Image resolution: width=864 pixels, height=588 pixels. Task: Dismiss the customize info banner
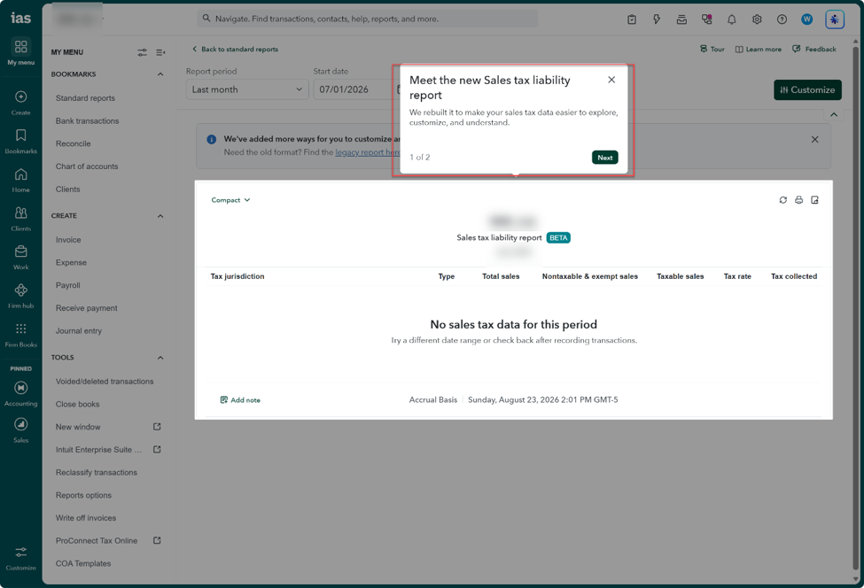815,139
